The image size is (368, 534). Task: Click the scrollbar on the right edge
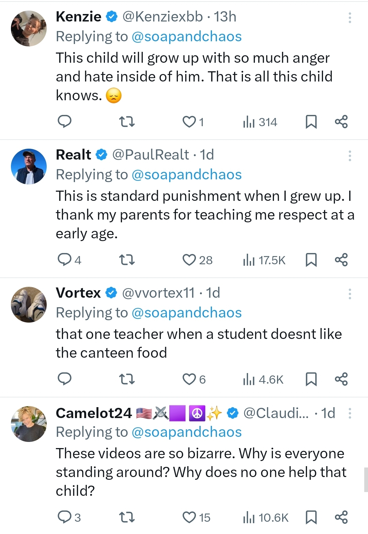pyautogui.click(x=366, y=479)
